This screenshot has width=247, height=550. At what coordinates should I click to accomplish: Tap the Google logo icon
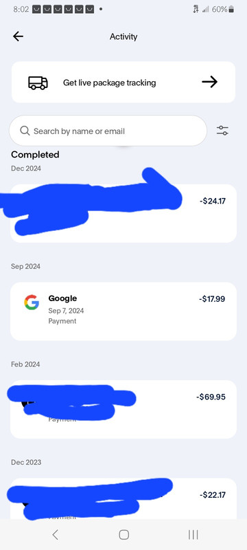pos(32,302)
